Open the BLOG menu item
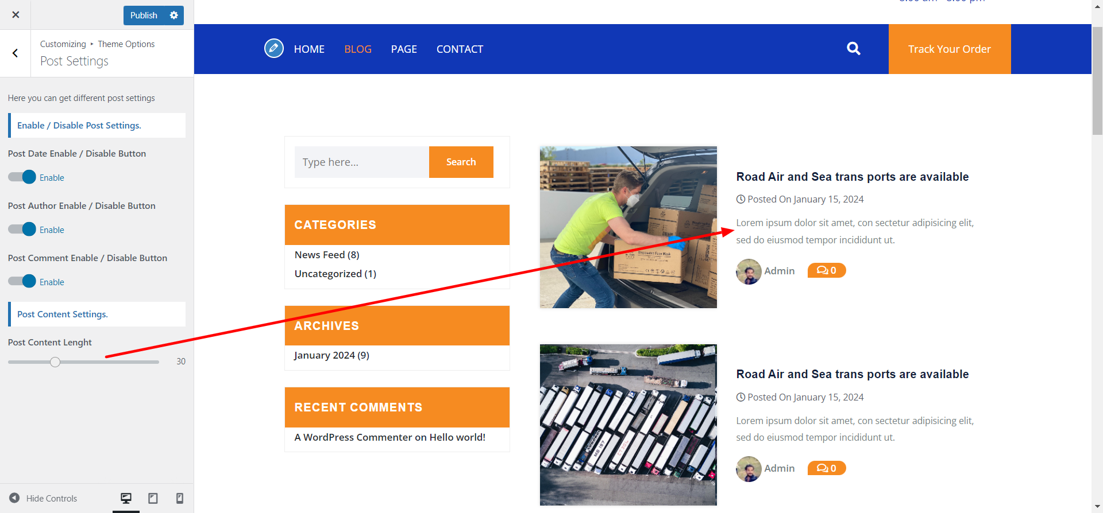This screenshot has height=513, width=1103. point(357,49)
